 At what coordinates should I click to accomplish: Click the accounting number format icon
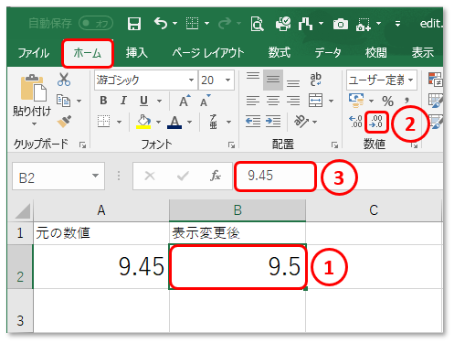coord(356,101)
